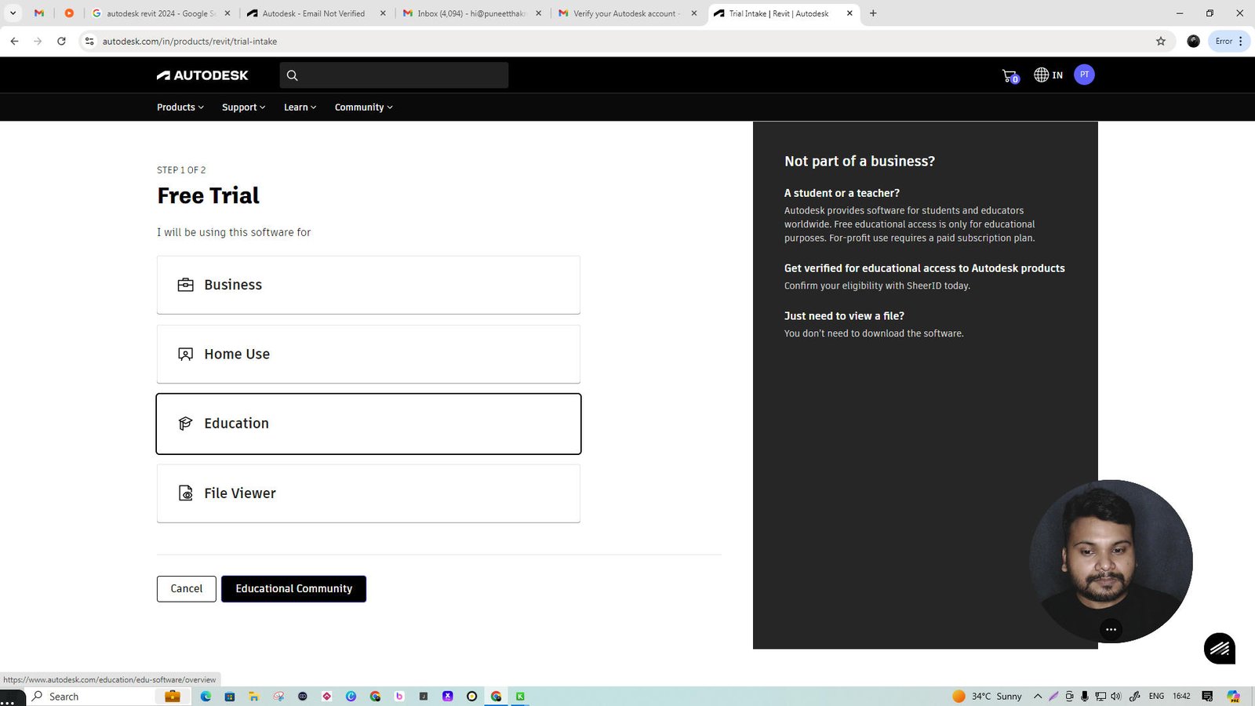Open the webcam bubble three-dots menu
Image resolution: width=1255 pixels, height=706 pixels.
coord(1111,629)
